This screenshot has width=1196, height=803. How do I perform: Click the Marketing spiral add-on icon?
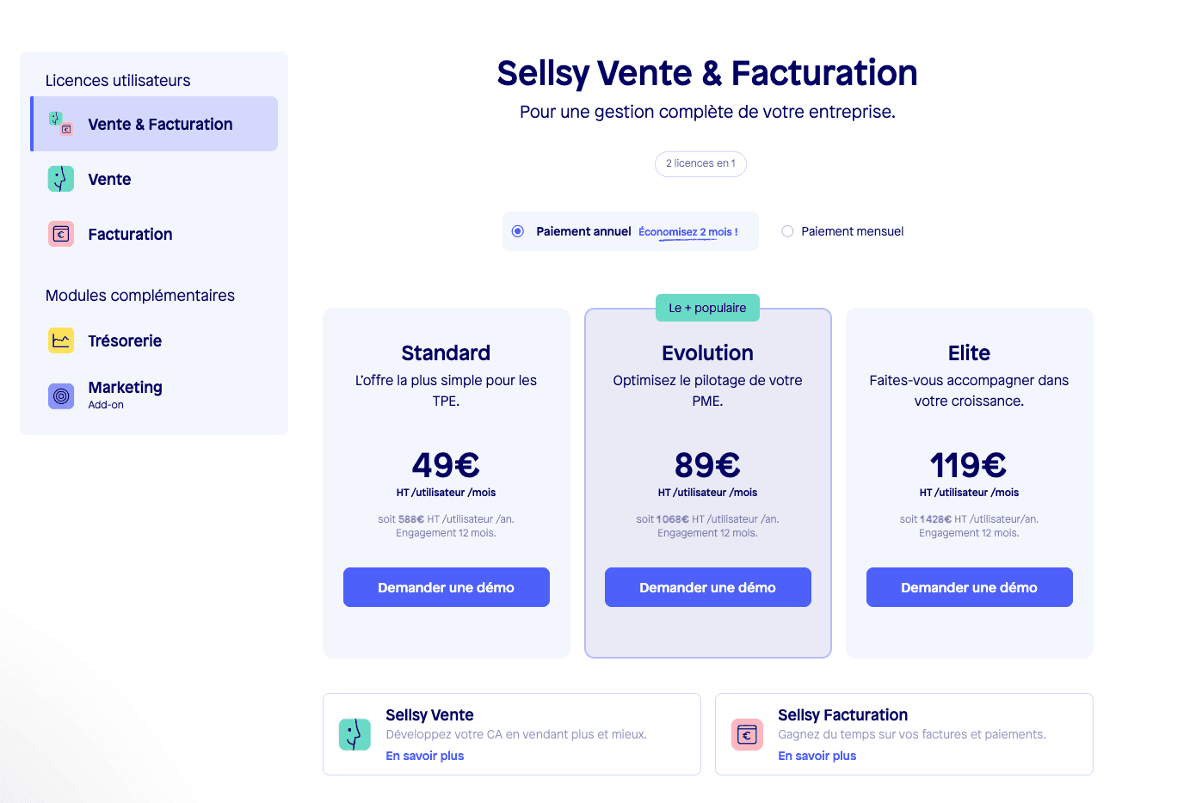click(60, 395)
